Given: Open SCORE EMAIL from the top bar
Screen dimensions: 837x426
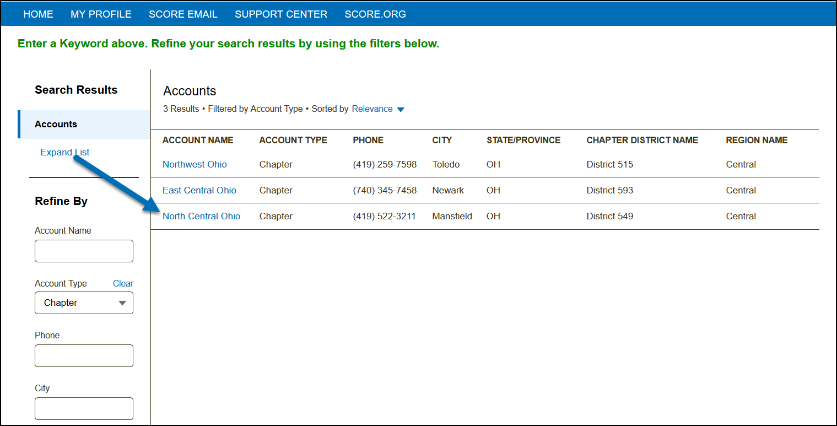Looking at the screenshot, I should (x=183, y=14).
